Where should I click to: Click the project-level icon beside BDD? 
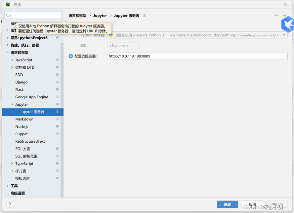coord(57,75)
